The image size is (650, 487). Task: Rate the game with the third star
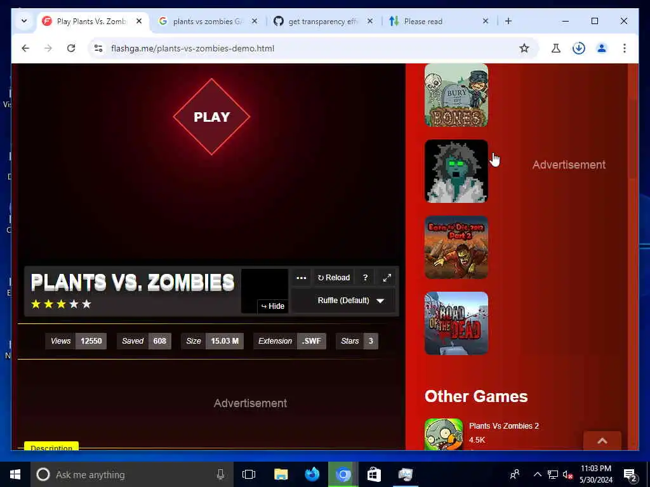pyautogui.click(x=61, y=304)
